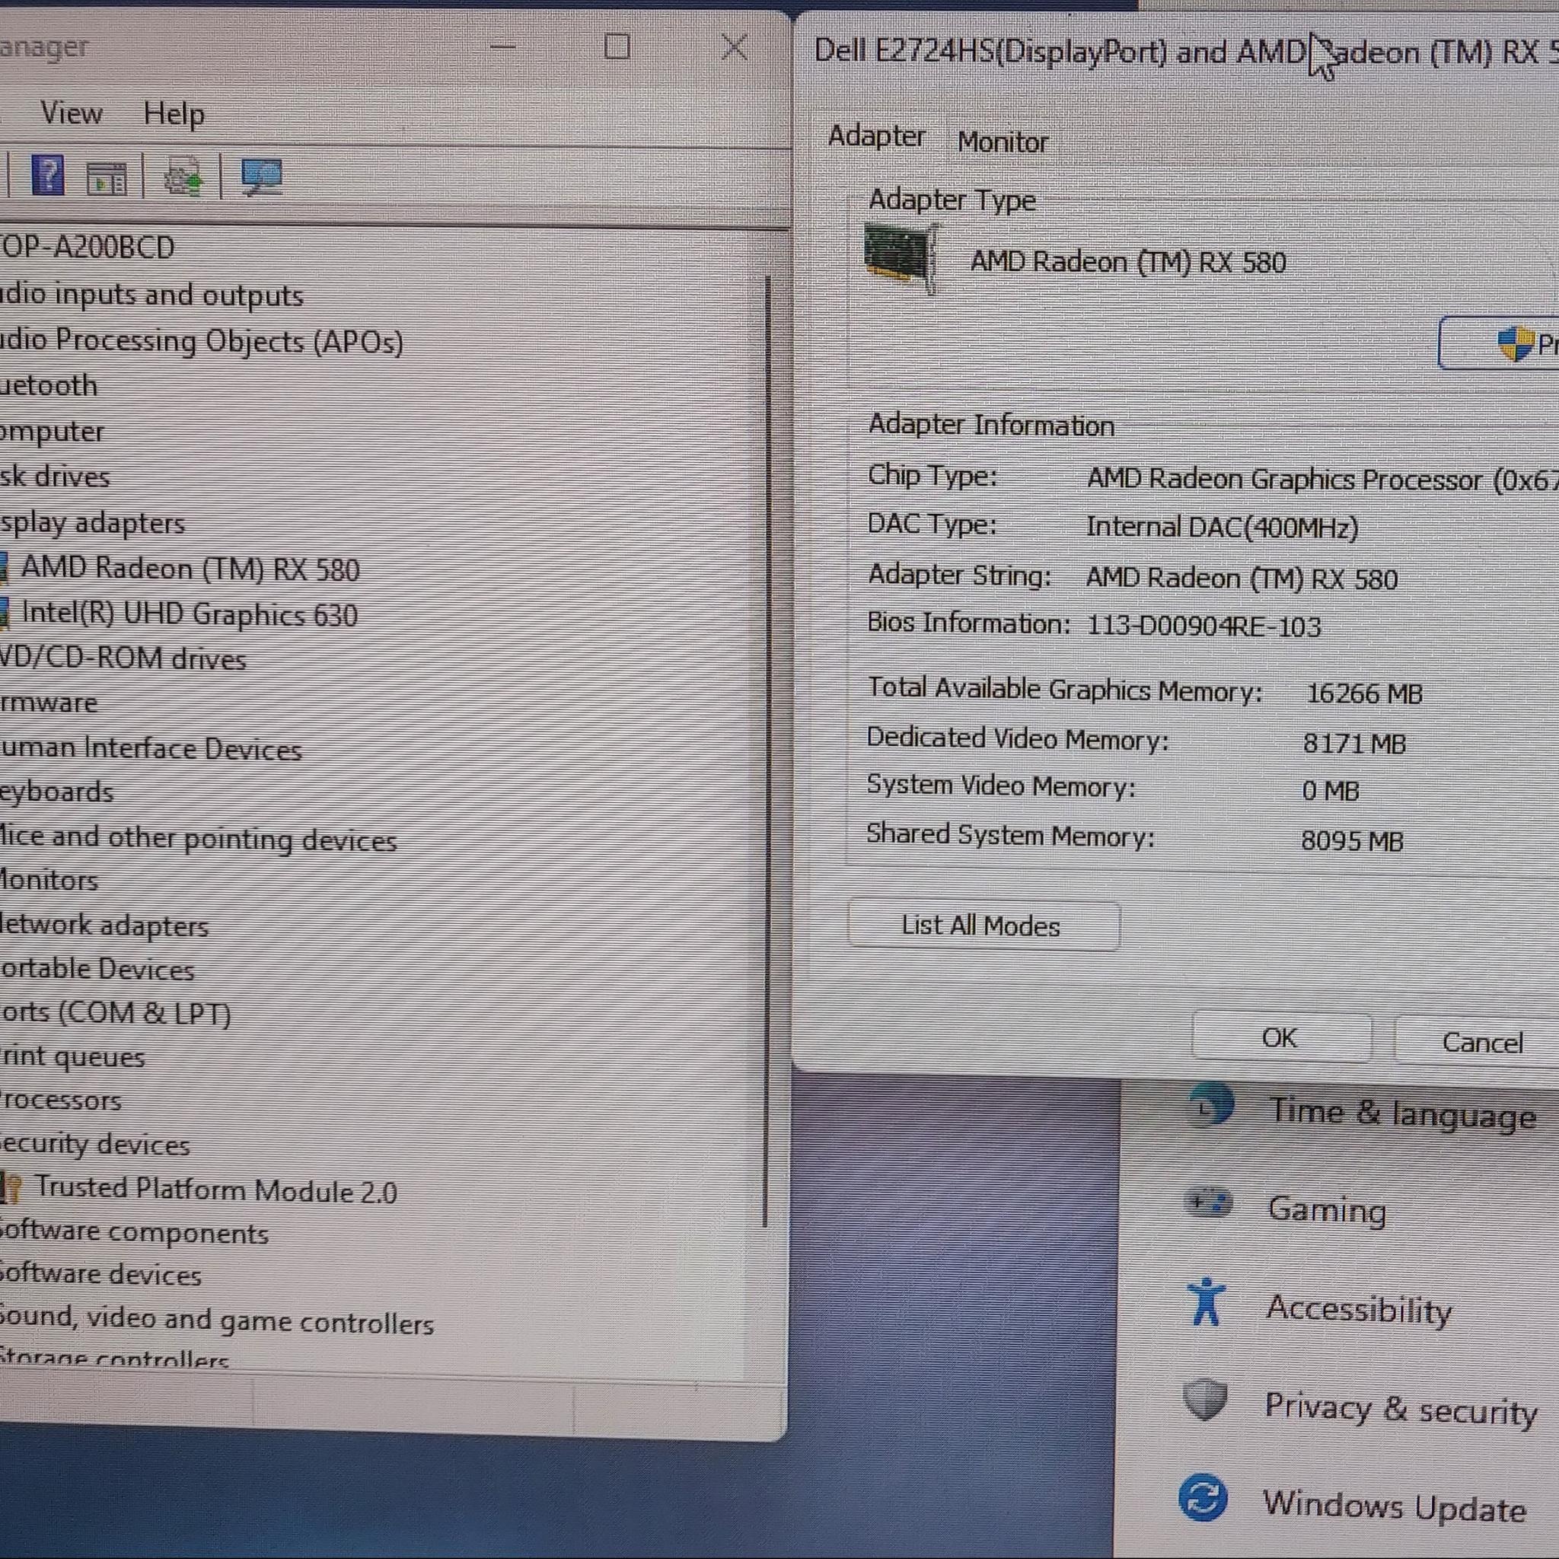Select the computer root node ending in A200BCD

click(87, 247)
